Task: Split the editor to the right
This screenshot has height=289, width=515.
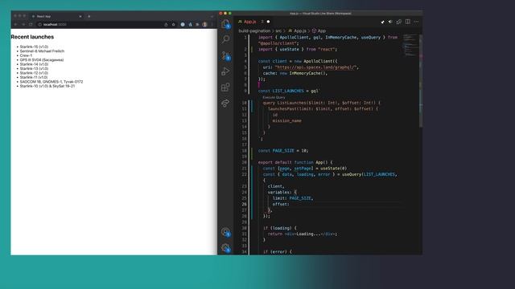Action: 408,22
